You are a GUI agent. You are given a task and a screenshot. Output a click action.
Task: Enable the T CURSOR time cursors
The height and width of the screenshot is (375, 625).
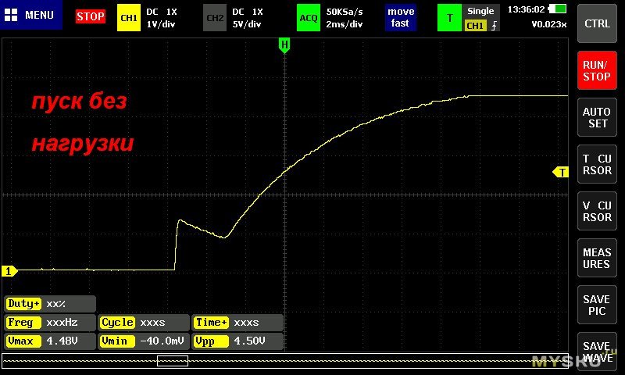click(597, 165)
